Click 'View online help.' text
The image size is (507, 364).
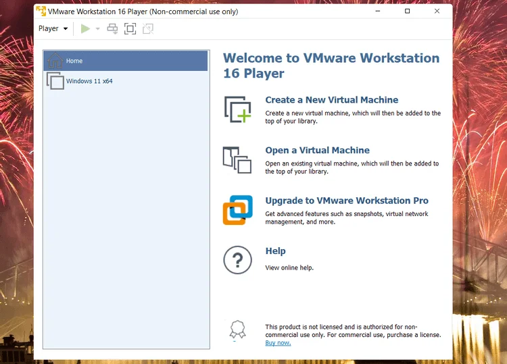coord(289,267)
